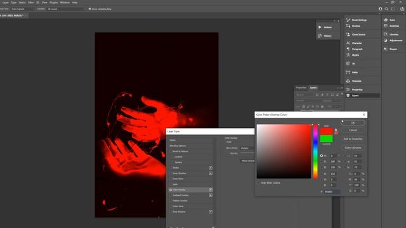Open the Sample Size Point Sample dropdown
The height and width of the screenshot is (228, 406).
point(23,9)
